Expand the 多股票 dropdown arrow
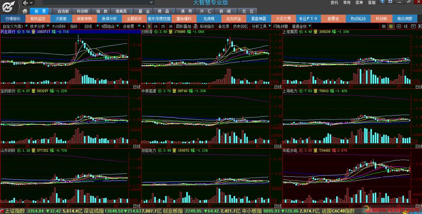Screen dimensions: 422x214 [x=139, y=26]
